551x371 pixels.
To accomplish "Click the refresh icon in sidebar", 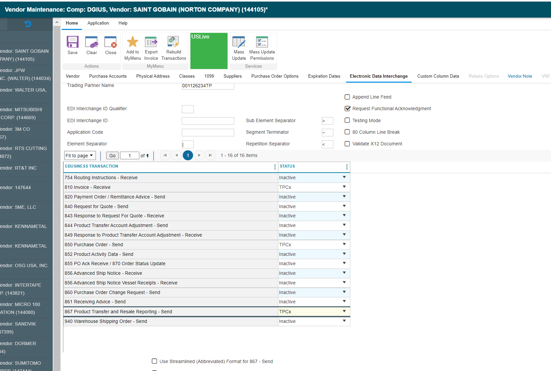I will point(28,24).
